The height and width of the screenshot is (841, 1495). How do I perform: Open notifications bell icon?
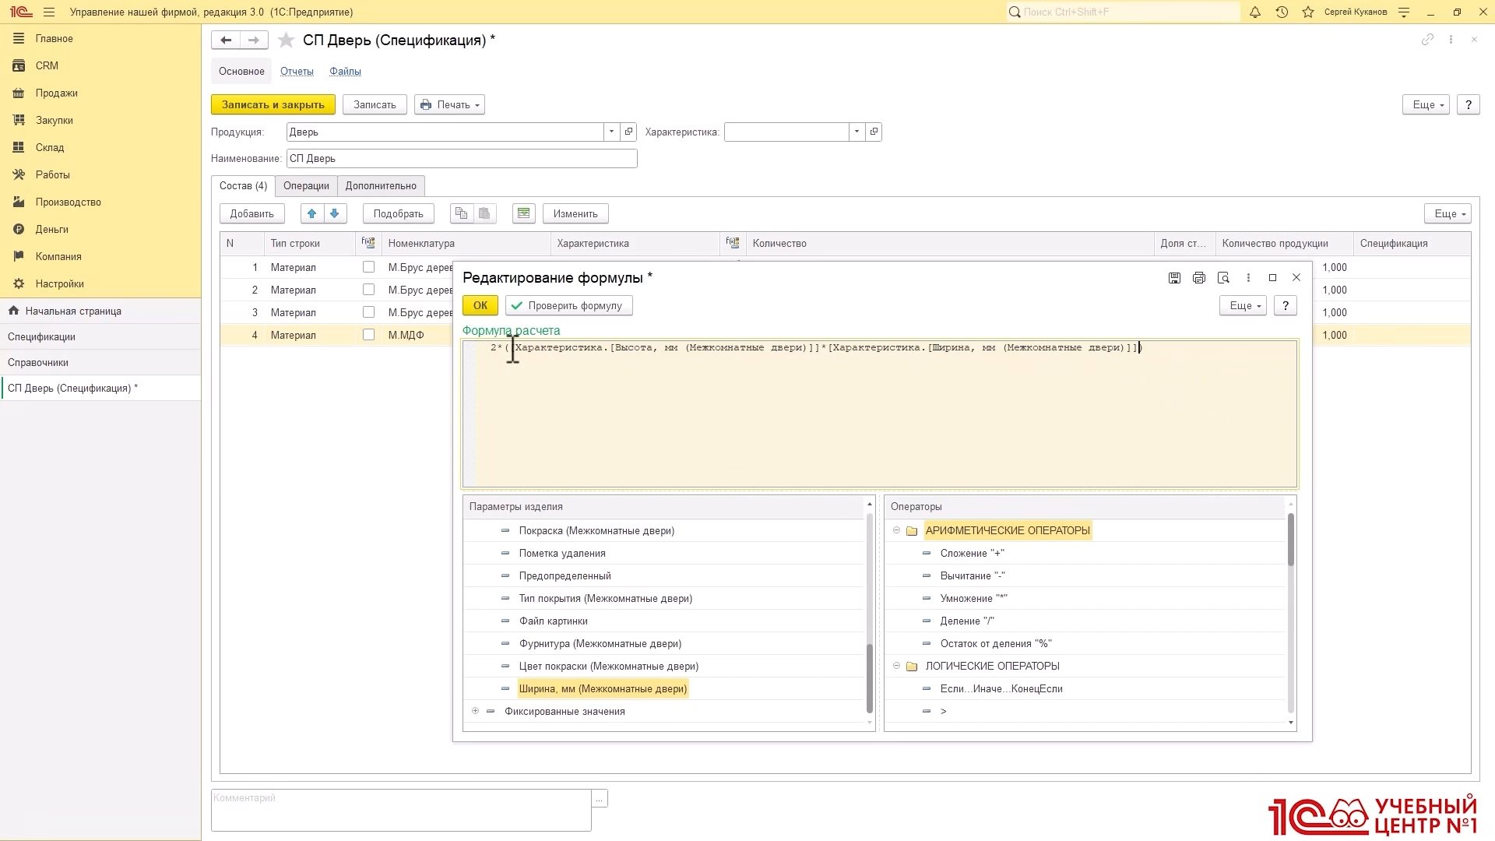tap(1255, 12)
